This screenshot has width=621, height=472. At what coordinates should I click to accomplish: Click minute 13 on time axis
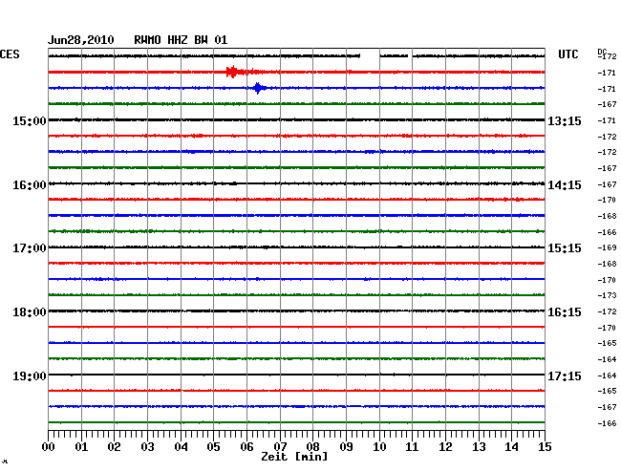click(479, 447)
